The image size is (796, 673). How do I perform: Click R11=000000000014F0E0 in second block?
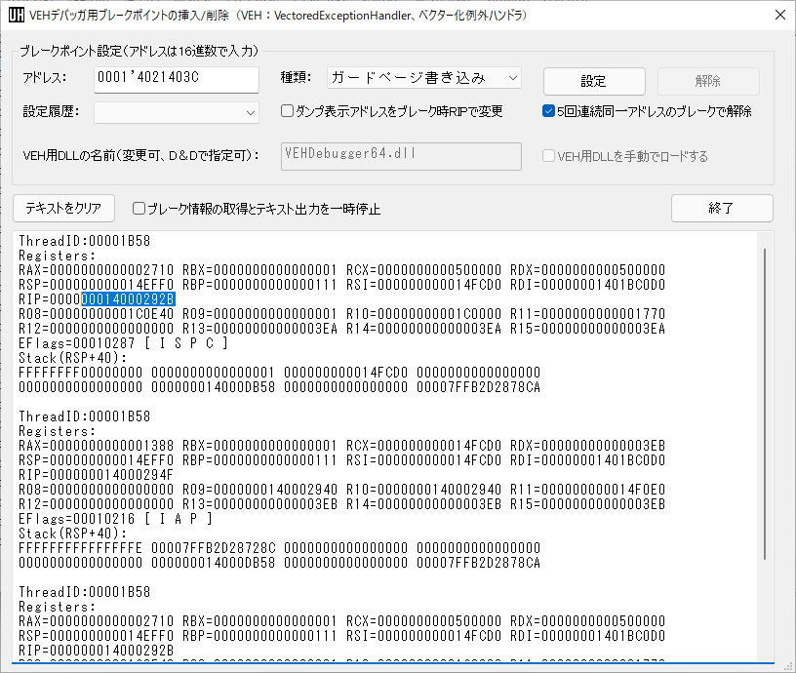[588, 490]
